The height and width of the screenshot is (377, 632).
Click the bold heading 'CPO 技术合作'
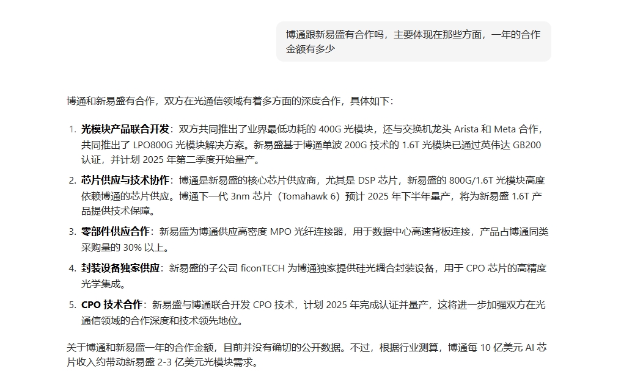[112, 305]
